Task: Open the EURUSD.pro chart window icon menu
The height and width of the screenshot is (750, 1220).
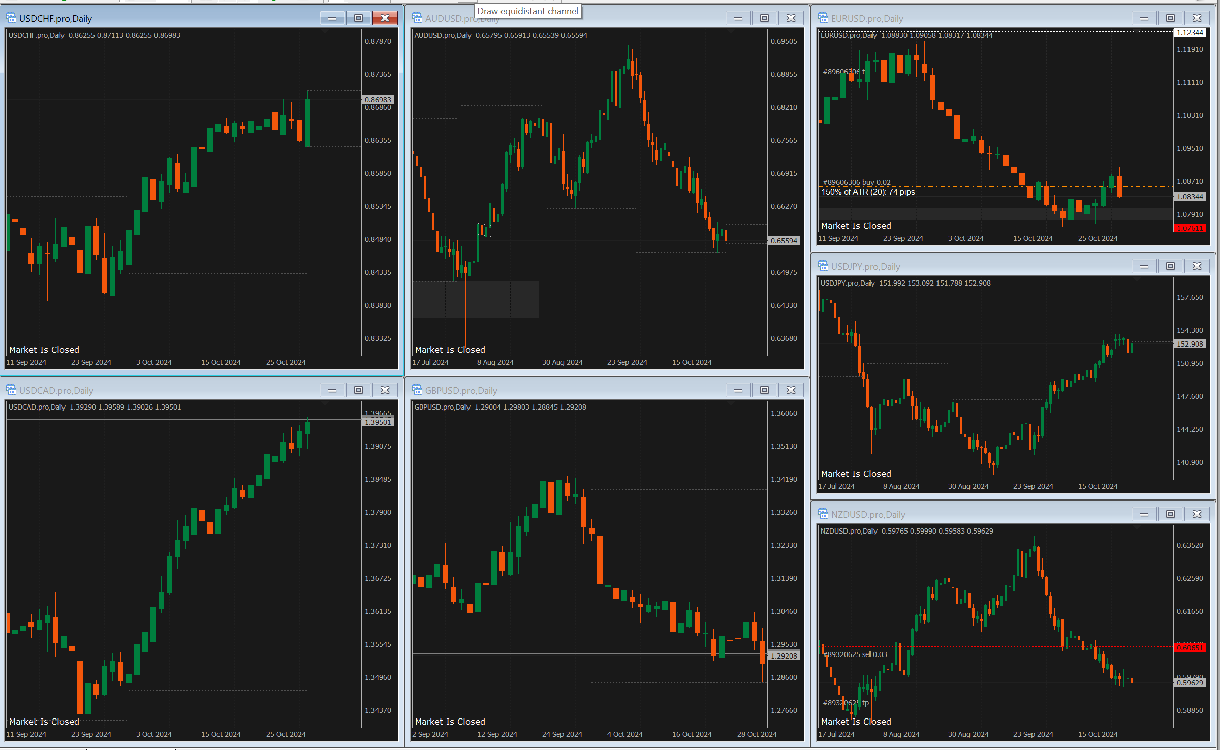Action: 823,18
